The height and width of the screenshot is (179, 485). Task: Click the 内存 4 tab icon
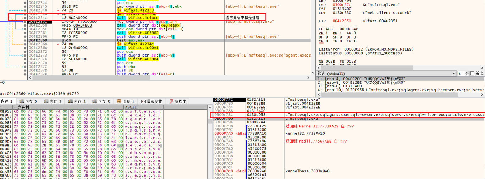click(70, 102)
